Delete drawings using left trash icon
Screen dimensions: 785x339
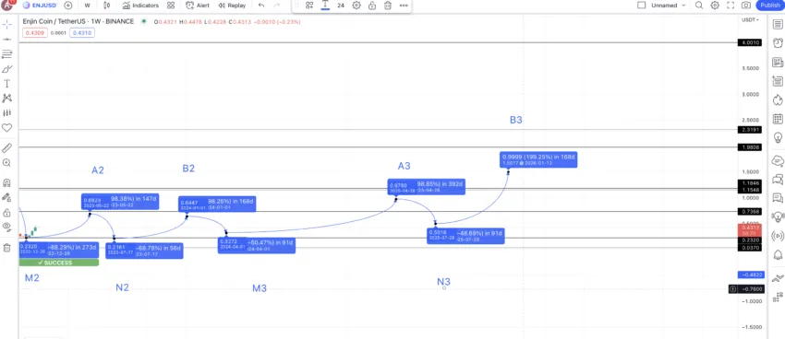click(7, 248)
